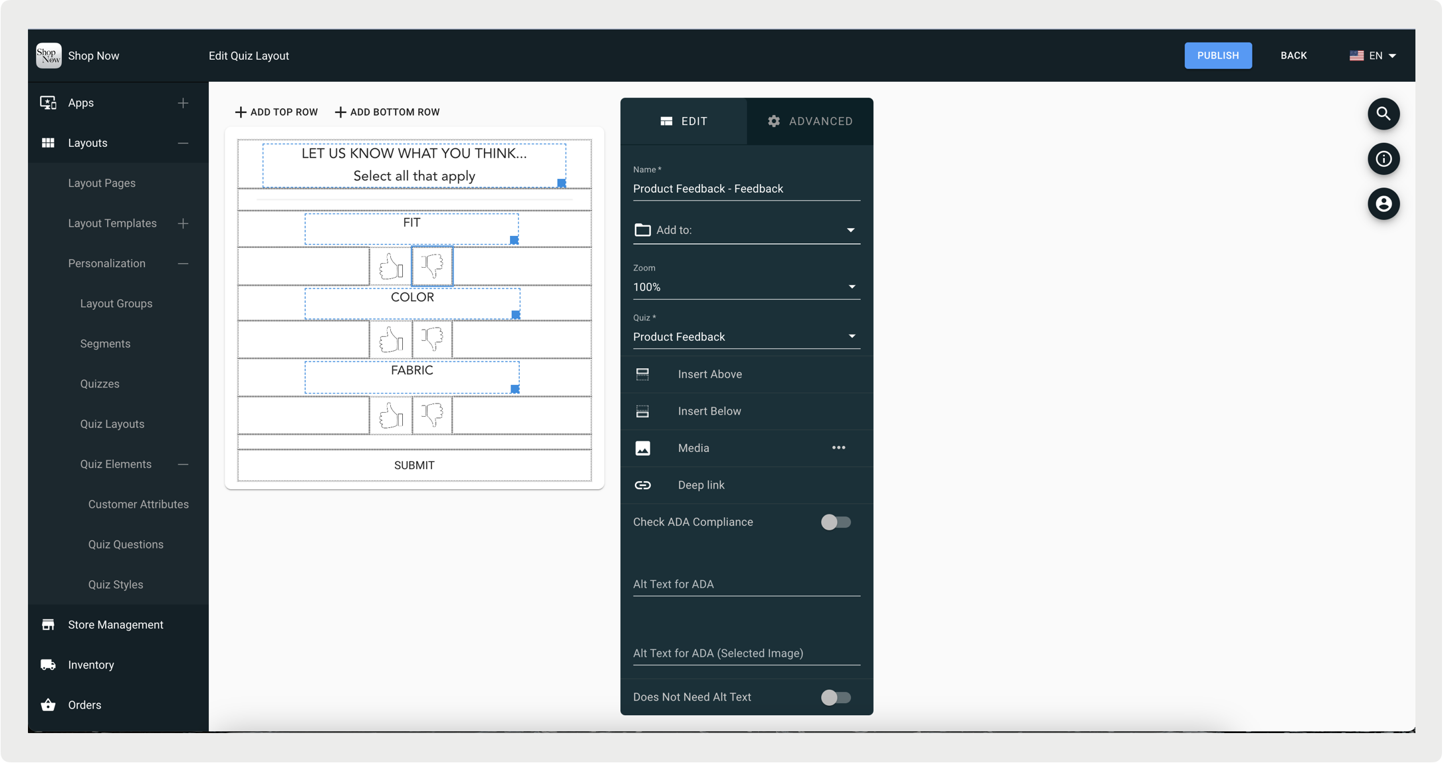Click the Insert Below row icon

coord(642,411)
